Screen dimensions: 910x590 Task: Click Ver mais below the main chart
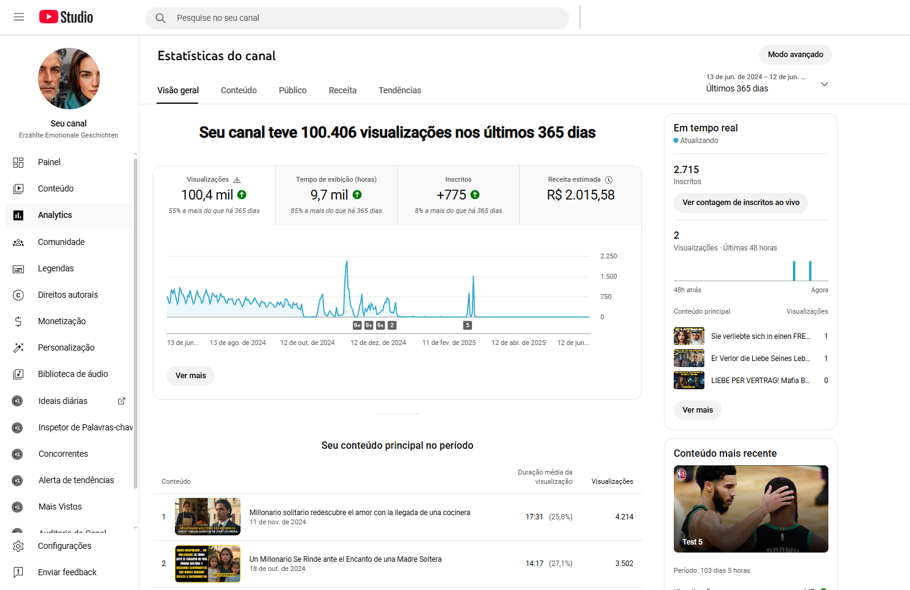[191, 376]
